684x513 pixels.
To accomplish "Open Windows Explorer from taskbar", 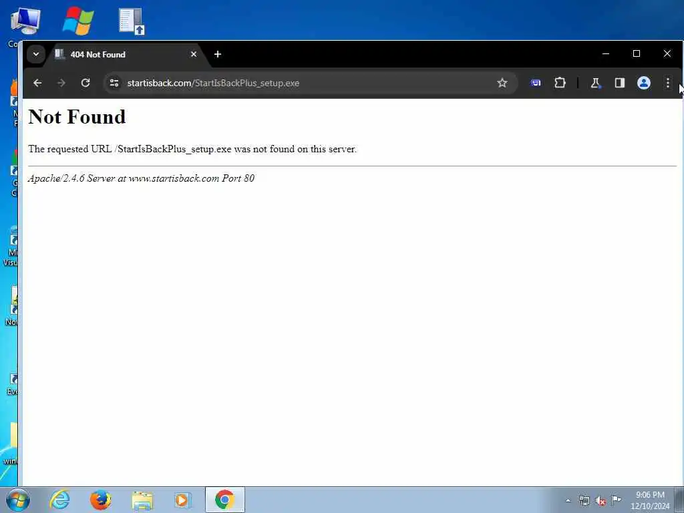I will (142, 500).
